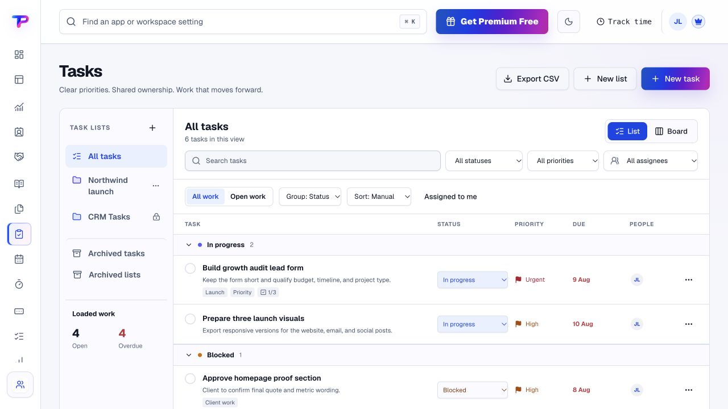Toggle the Open work filter

pyautogui.click(x=248, y=197)
